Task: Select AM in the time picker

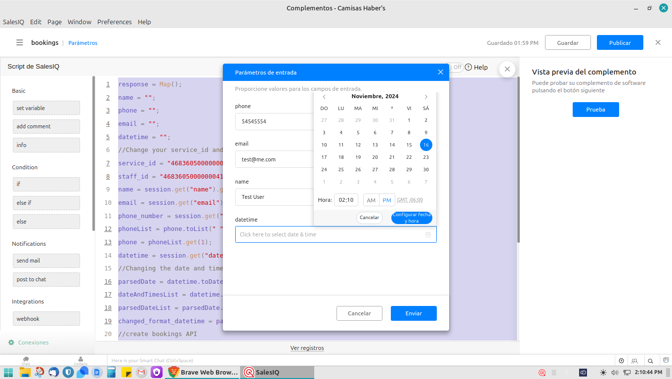Action: coord(371,200)
